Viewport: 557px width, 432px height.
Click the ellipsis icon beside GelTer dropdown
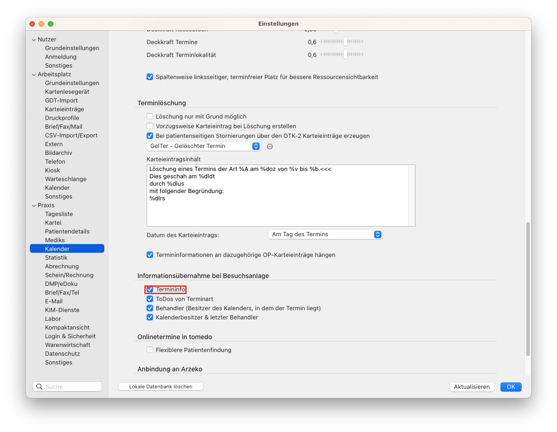point(270,146)
